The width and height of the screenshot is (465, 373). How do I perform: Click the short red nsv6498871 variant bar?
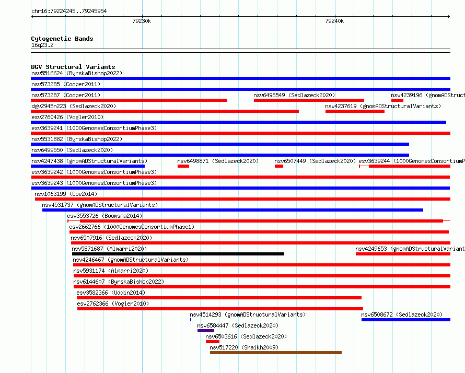point(183,166)
